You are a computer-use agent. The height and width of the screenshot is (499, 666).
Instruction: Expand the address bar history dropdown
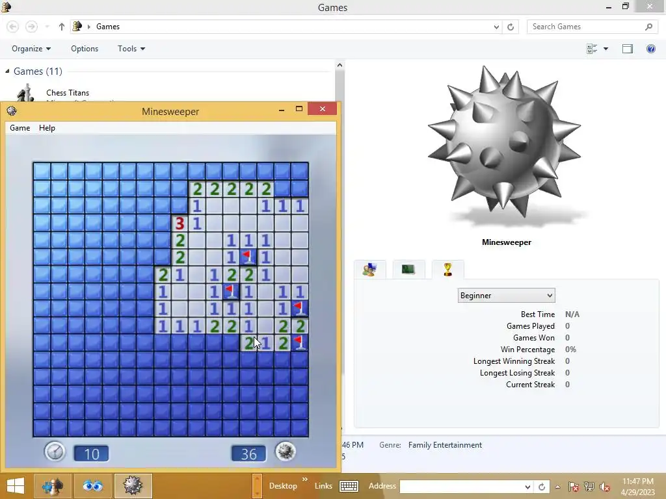496,27
